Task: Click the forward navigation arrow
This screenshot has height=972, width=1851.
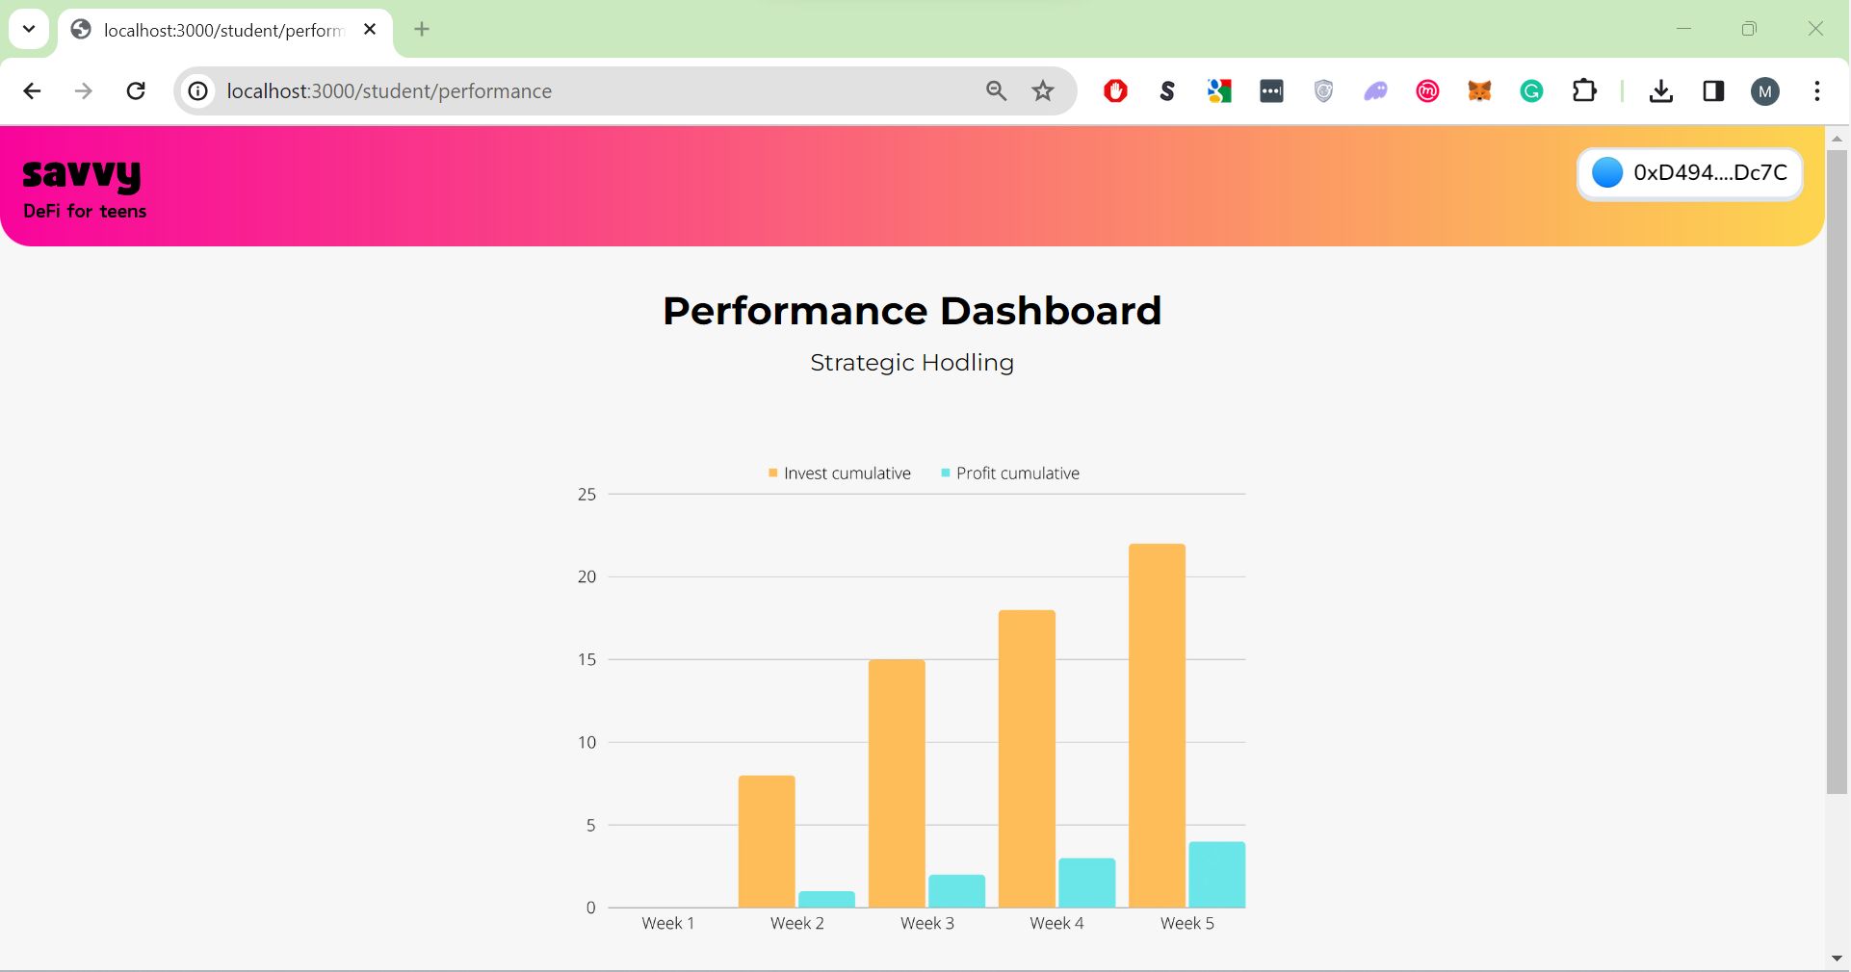Action: (x=84, y=90)
